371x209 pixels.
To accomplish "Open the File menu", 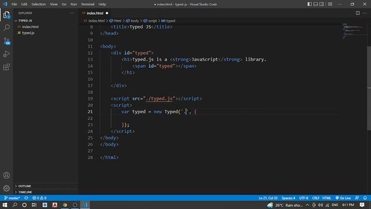I will [14, 4].
